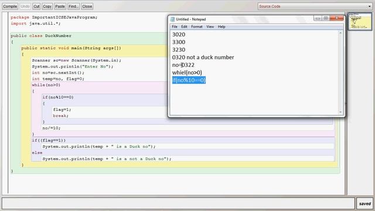The image size is (375, 211).
Task: Click '0320 not a duck number' in Notepad
Action: pyautogui.click(x=203, y=57)
